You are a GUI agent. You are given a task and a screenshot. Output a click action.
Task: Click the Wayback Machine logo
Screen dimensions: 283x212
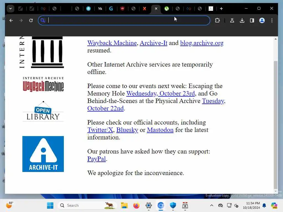[43, 84]
